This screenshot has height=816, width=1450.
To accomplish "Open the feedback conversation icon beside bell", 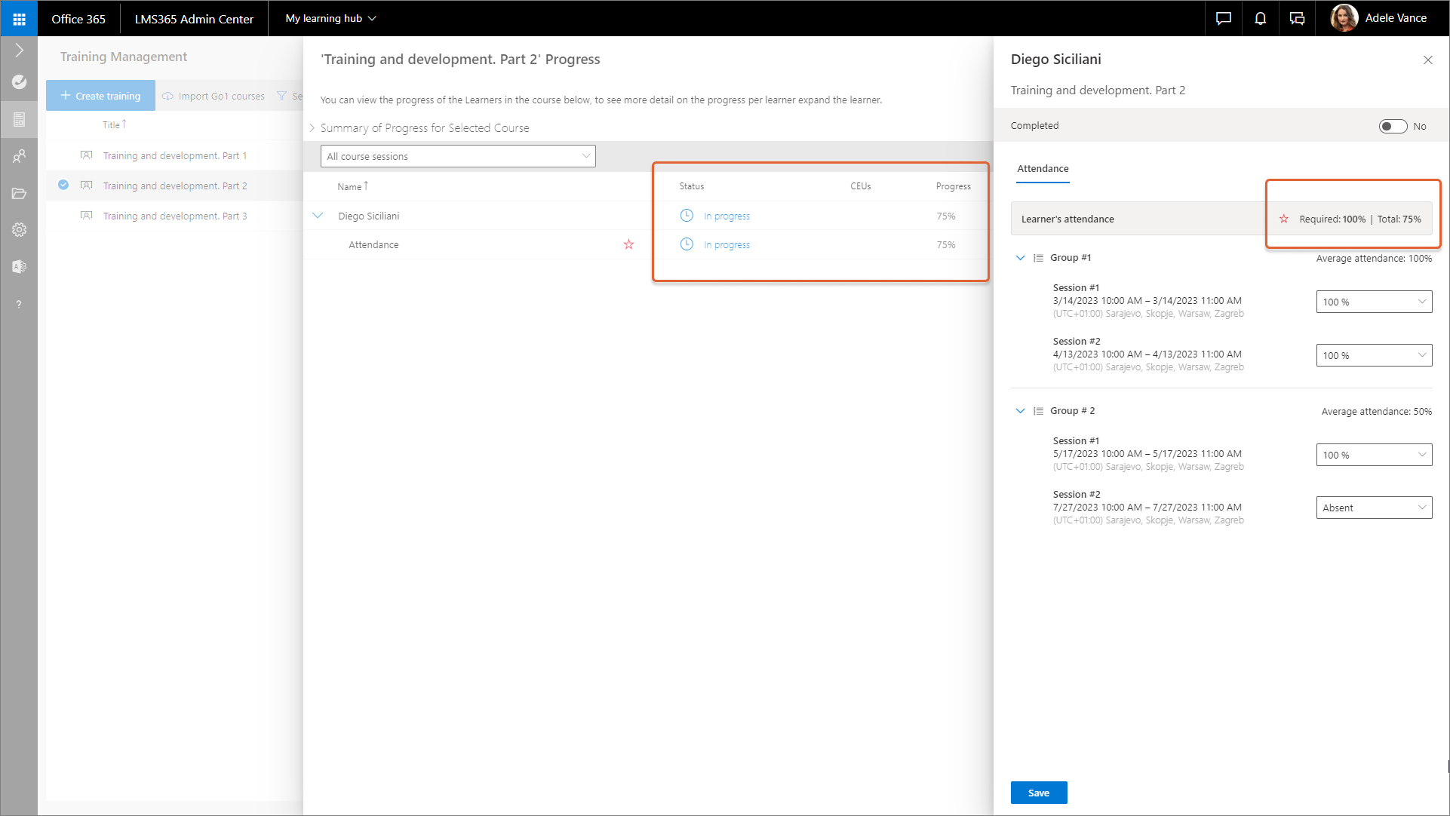I will [x=1297, y=19].
